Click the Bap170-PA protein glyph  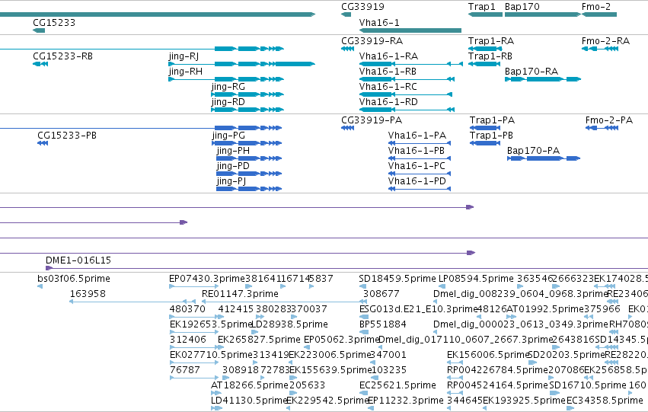[544, 158]
